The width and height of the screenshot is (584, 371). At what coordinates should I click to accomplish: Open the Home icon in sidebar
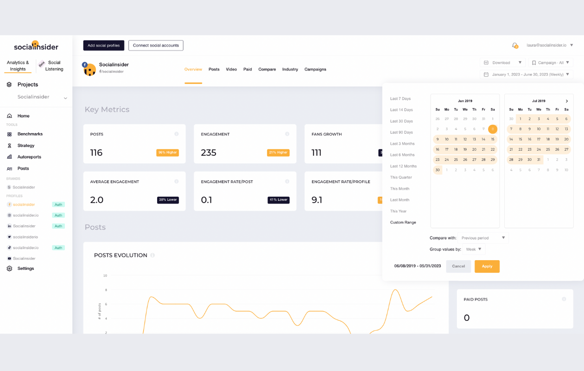tap(9, 116)
